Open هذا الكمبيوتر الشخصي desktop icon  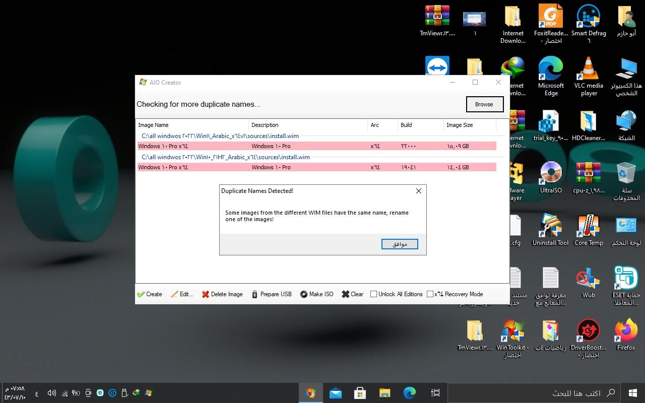click(x=626, y=76)
